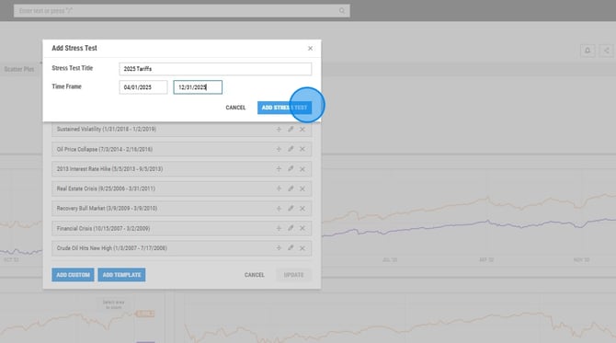Delete the Oil Price Collapse entry
The height and width of the screenshot is (343, 616).
[302, 149]
